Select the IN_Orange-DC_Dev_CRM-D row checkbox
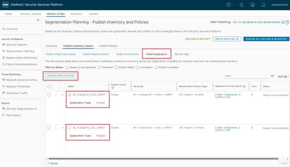290x167 pixels. (49, 128)
